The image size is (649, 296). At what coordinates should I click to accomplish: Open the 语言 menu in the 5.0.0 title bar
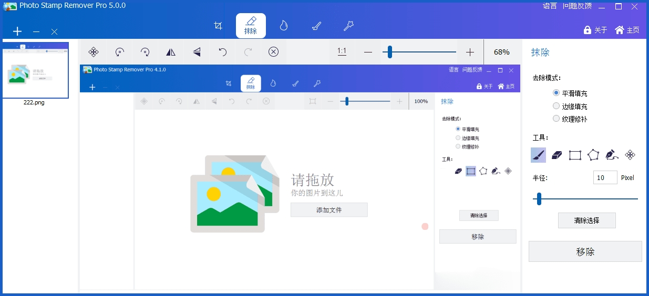[550, 6]
